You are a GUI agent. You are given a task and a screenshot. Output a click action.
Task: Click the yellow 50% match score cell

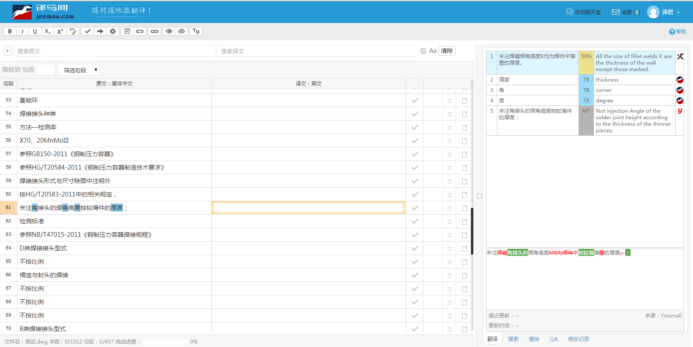pyautogui.click(x=586, y=63)
